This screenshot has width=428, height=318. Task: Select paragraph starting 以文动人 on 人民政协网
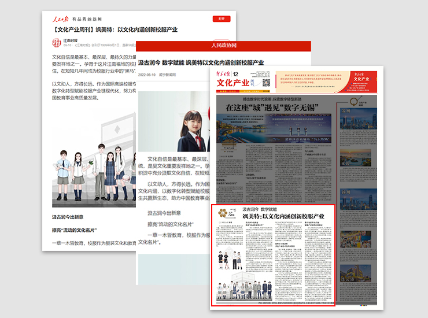tap(174, 191)
